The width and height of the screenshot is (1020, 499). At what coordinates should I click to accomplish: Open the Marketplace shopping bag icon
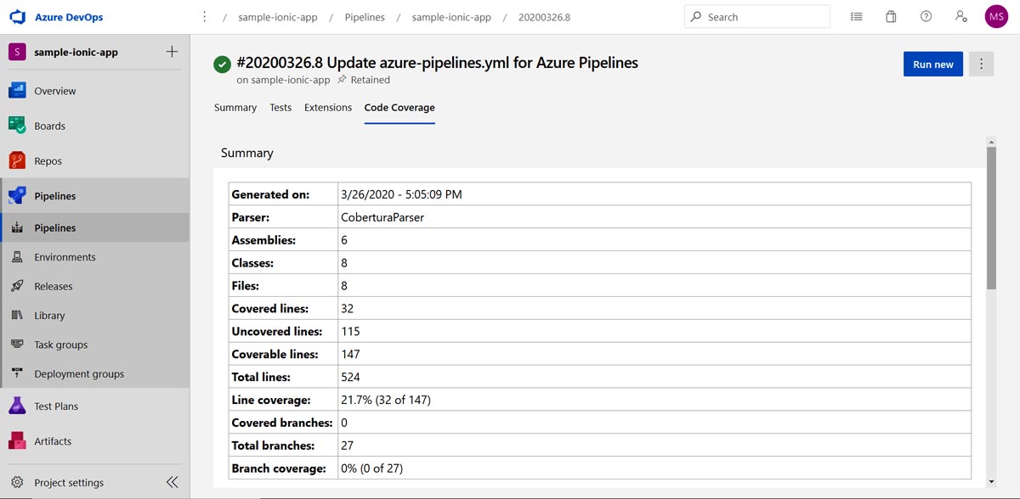(891, 17)
